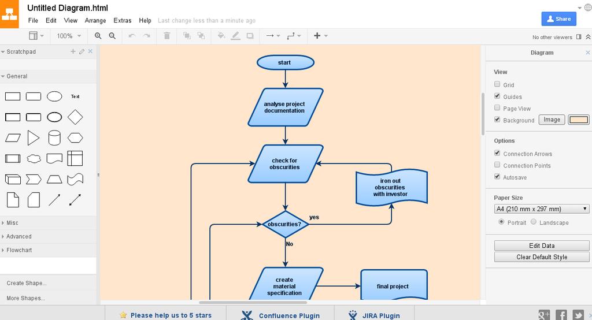Open the Edit menu
This screenshot has width=592, height=320.
[x=51, y=20]
